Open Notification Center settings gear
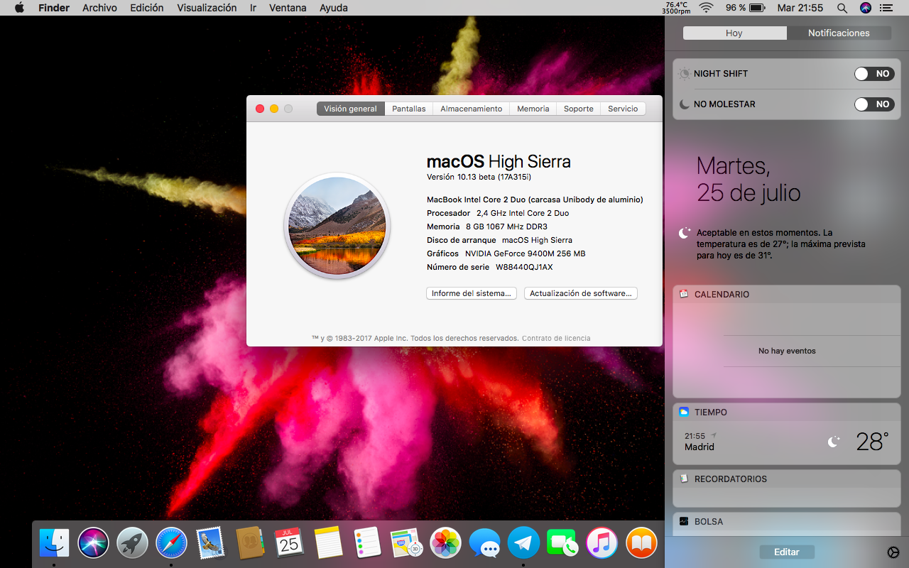 coord(893,552)
